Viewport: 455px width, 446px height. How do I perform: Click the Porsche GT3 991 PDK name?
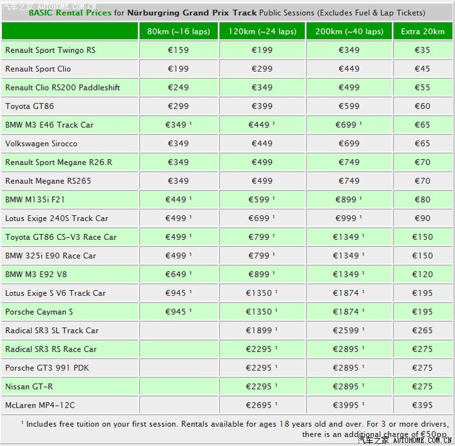[46, 368]
